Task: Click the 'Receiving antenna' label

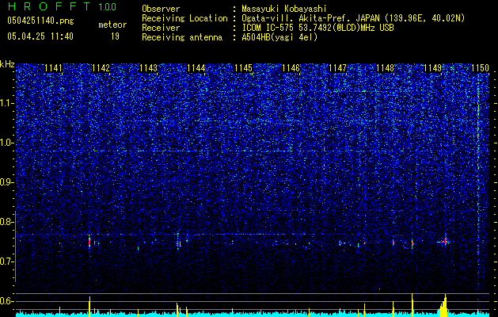Action: [182, 37]
